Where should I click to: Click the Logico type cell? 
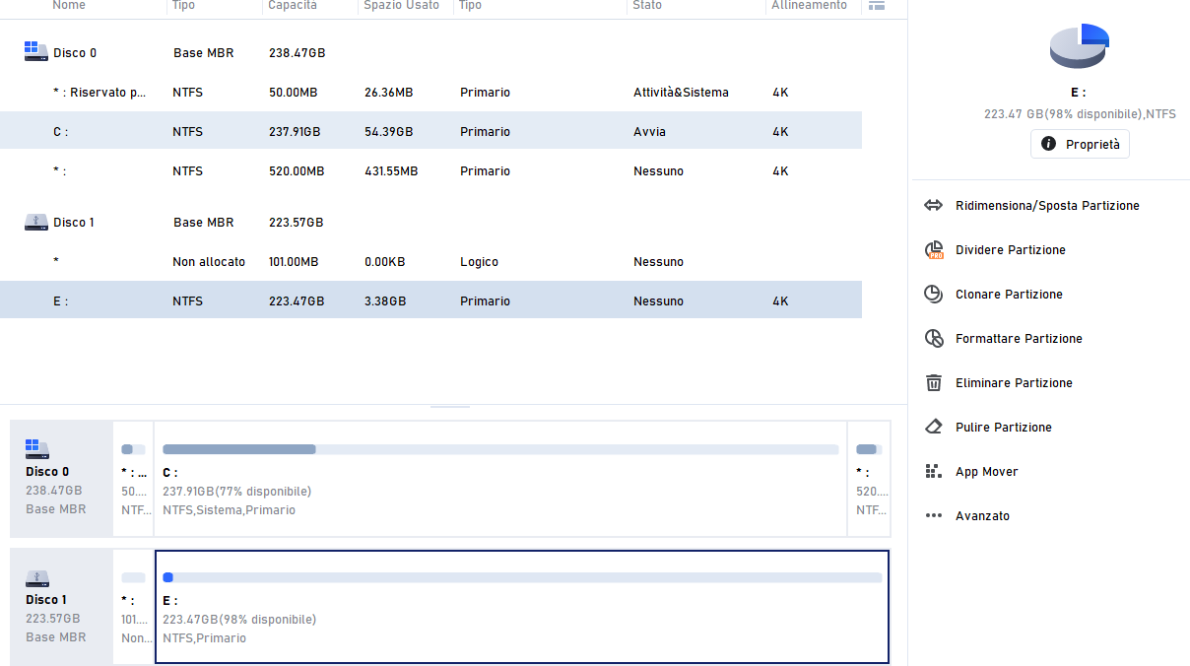[x=479, y=262]
